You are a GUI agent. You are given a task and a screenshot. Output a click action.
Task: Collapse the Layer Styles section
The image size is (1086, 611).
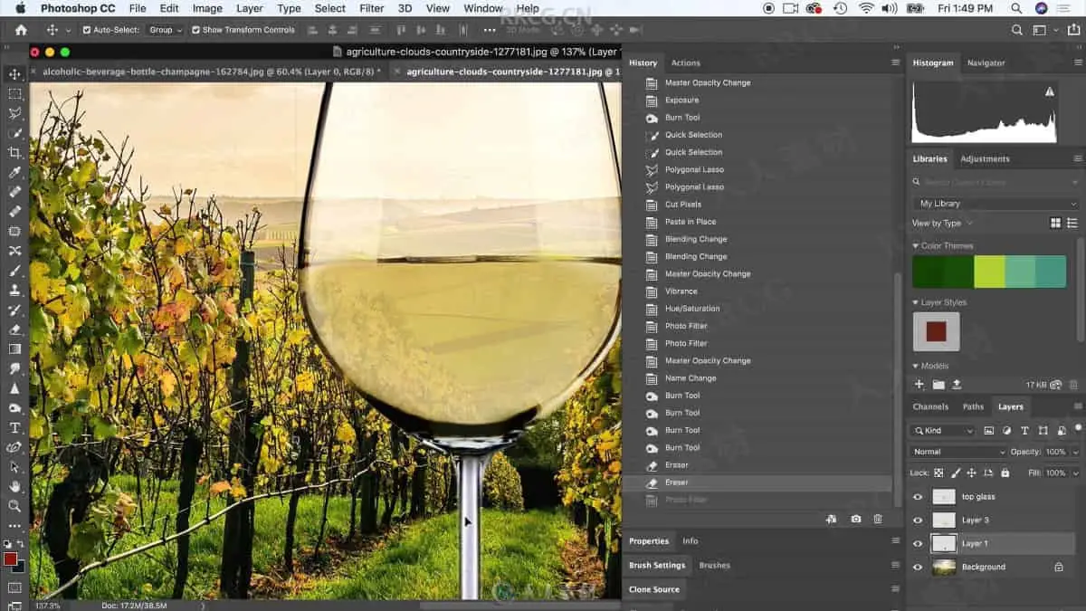916,302
